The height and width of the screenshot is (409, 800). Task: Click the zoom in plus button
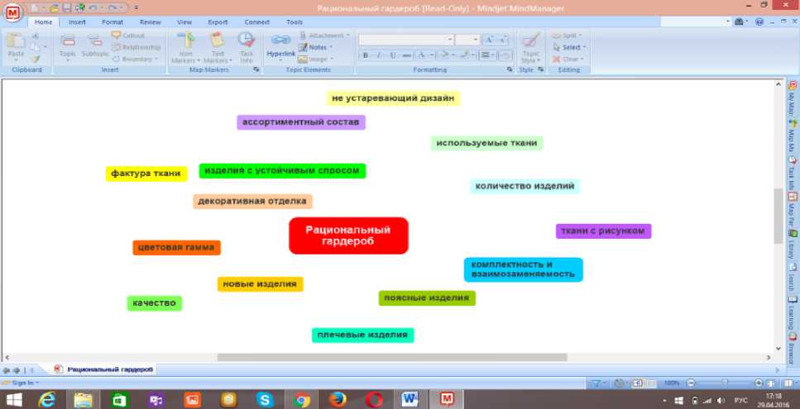(x=759, y=383)
